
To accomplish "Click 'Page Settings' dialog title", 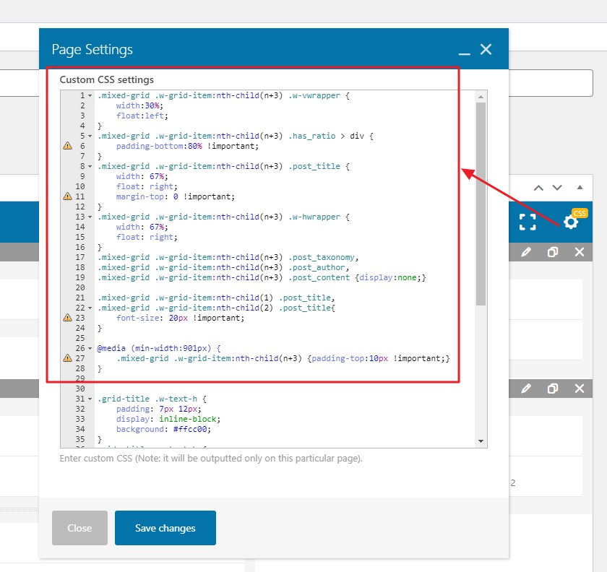I will click(92, 50).
